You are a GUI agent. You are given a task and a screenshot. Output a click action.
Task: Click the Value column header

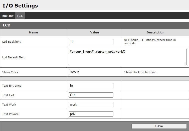point(94,32)
